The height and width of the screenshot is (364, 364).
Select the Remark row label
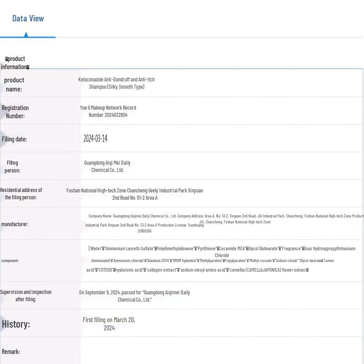tap(11, 352)
